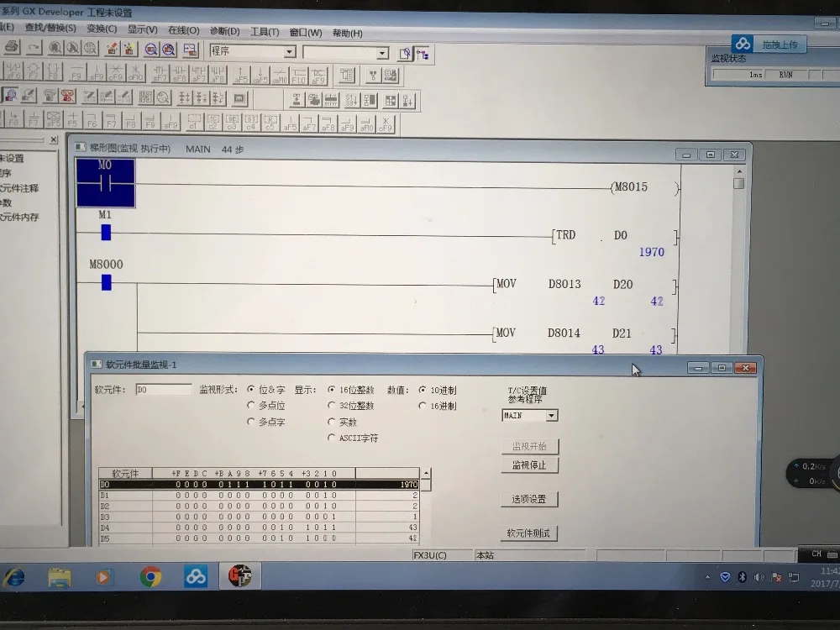Open the empty combo box beside 程序

click(382, 53)
